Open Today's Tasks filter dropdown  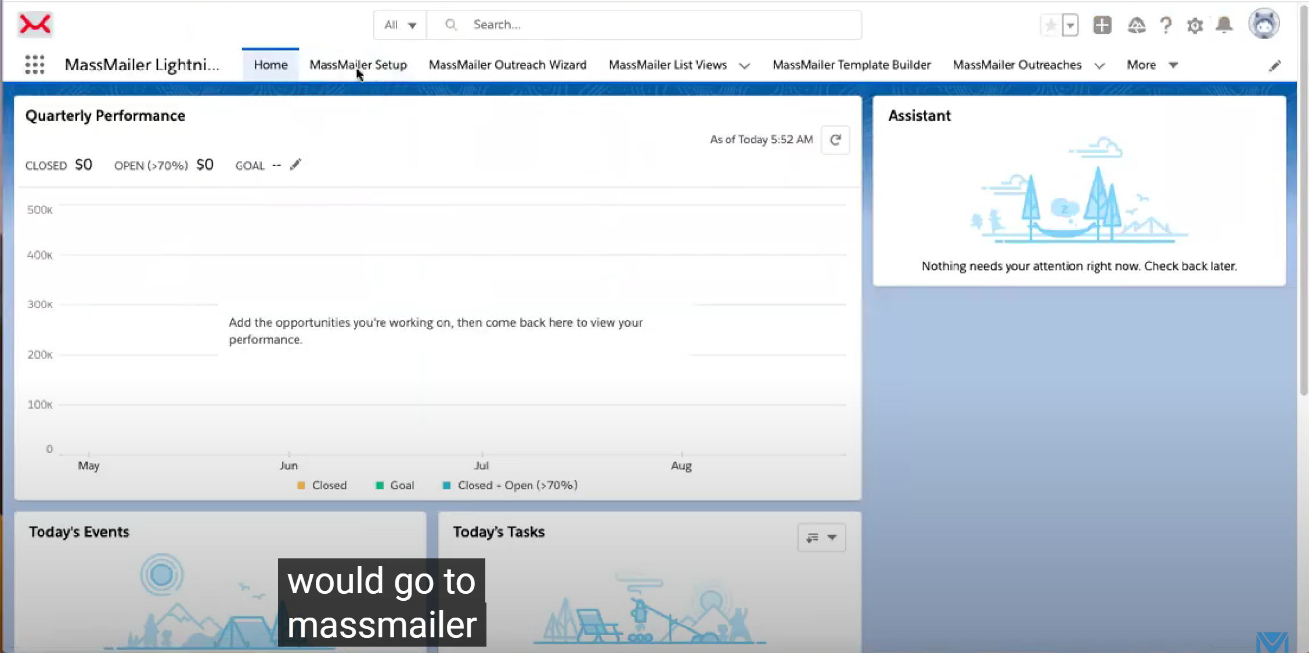(x=821, y=537)
